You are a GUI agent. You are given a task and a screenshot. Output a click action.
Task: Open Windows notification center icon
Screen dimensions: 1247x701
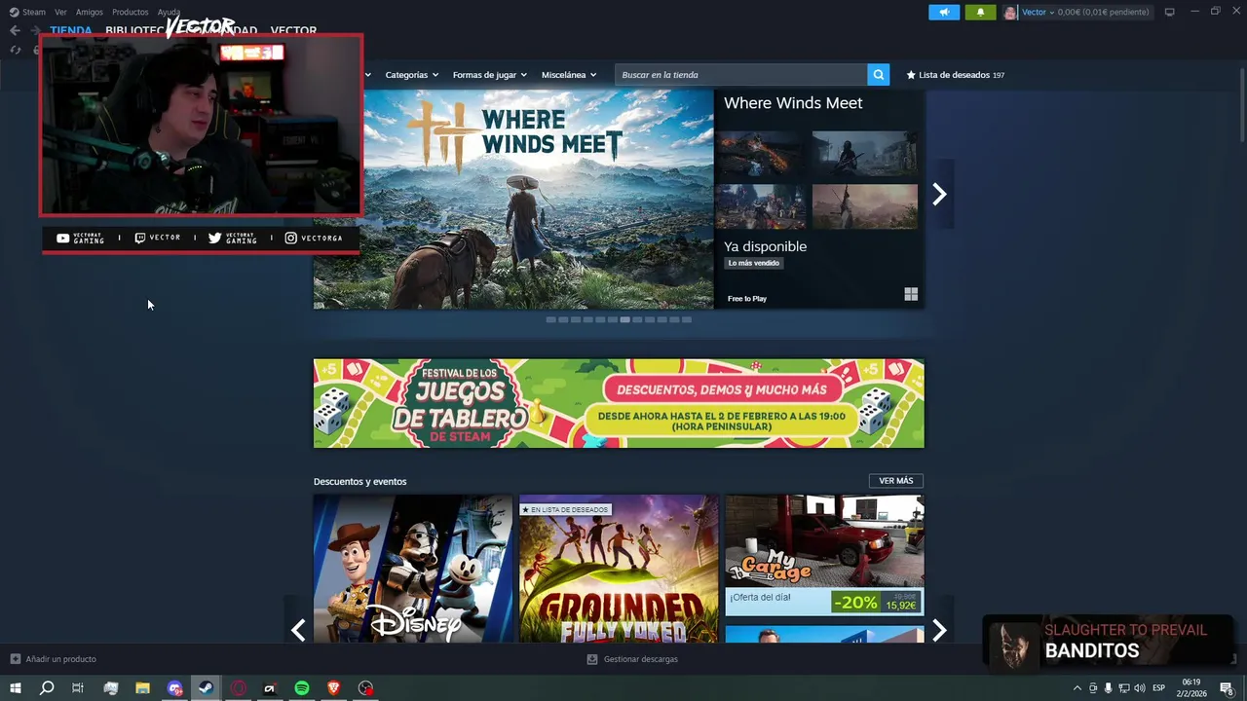1227,688
